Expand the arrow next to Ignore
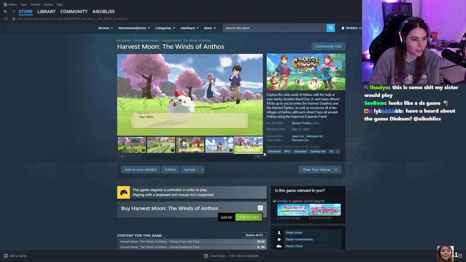Image resolution: width=466 pixels, height=262 pixels. click(x=202, y=170)
